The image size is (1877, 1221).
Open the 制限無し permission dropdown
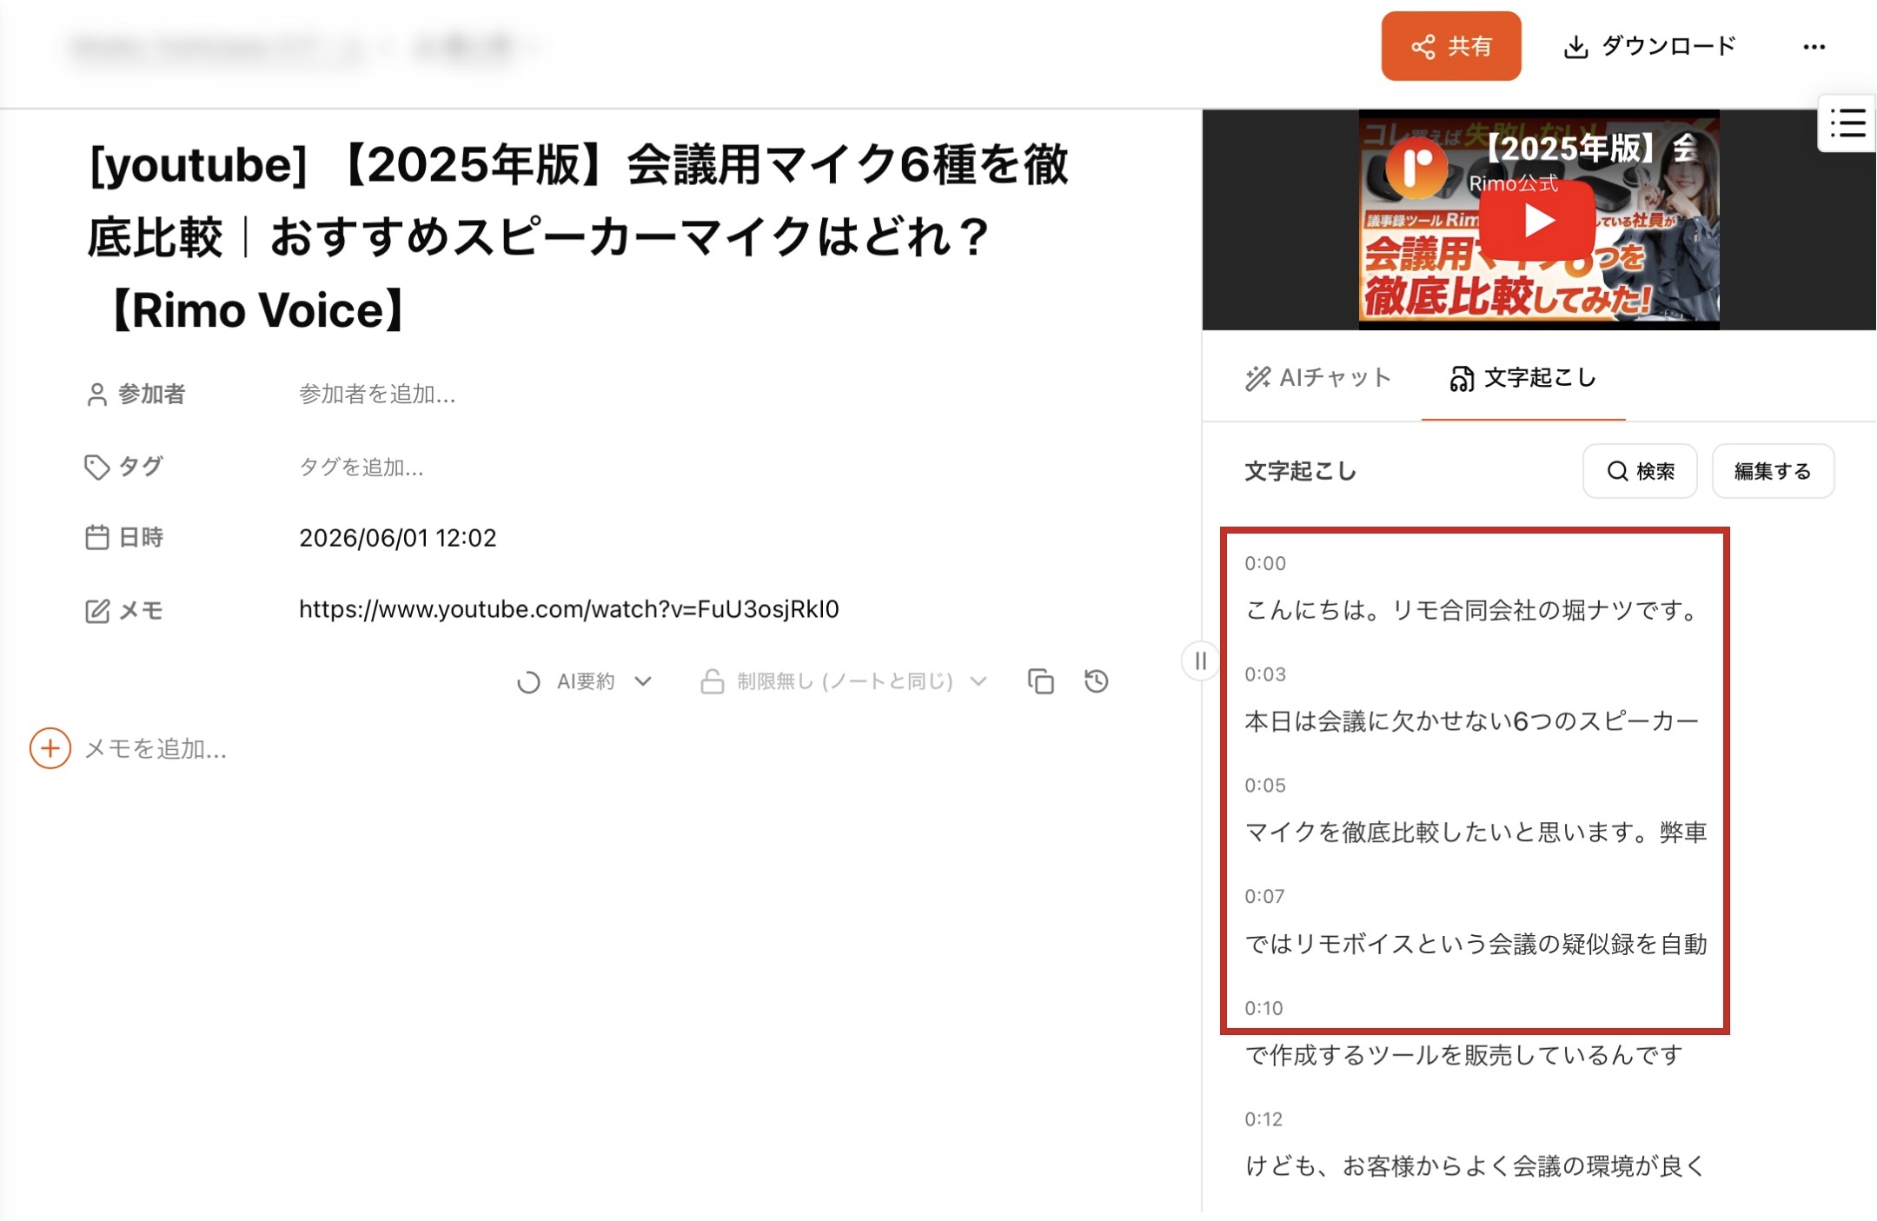[844, 681]
